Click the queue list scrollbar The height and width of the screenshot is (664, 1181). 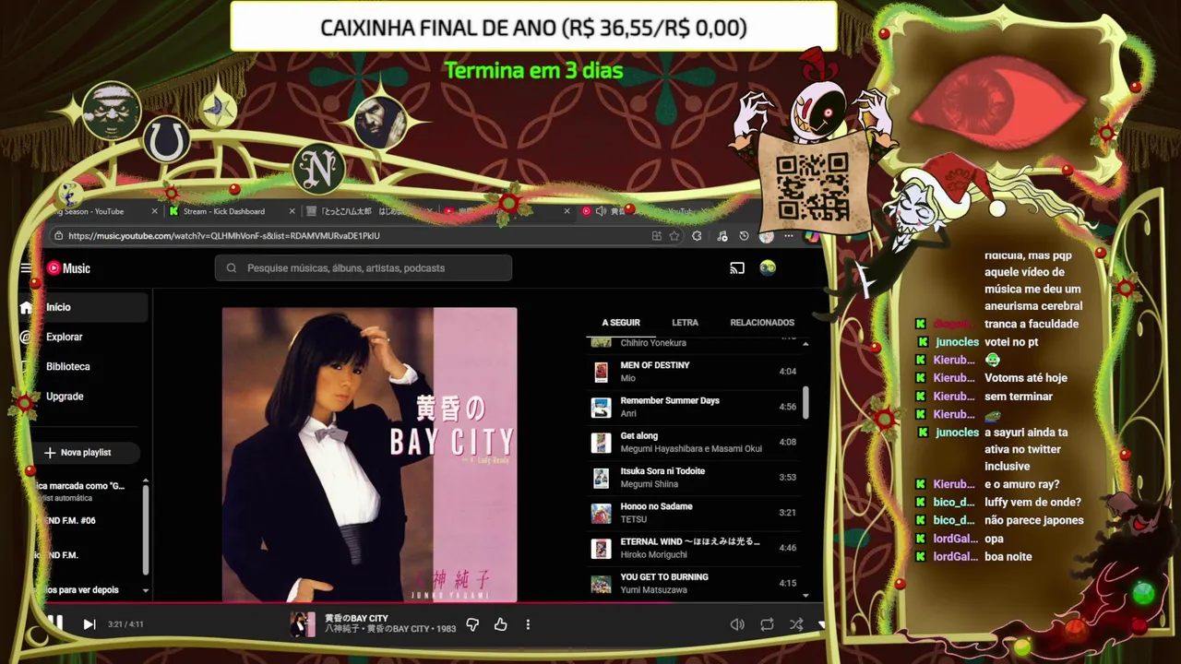(x=805, y=402)
